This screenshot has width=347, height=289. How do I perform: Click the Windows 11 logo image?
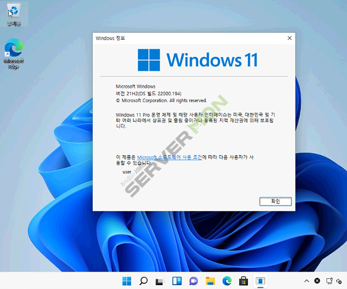click(197, 60)
